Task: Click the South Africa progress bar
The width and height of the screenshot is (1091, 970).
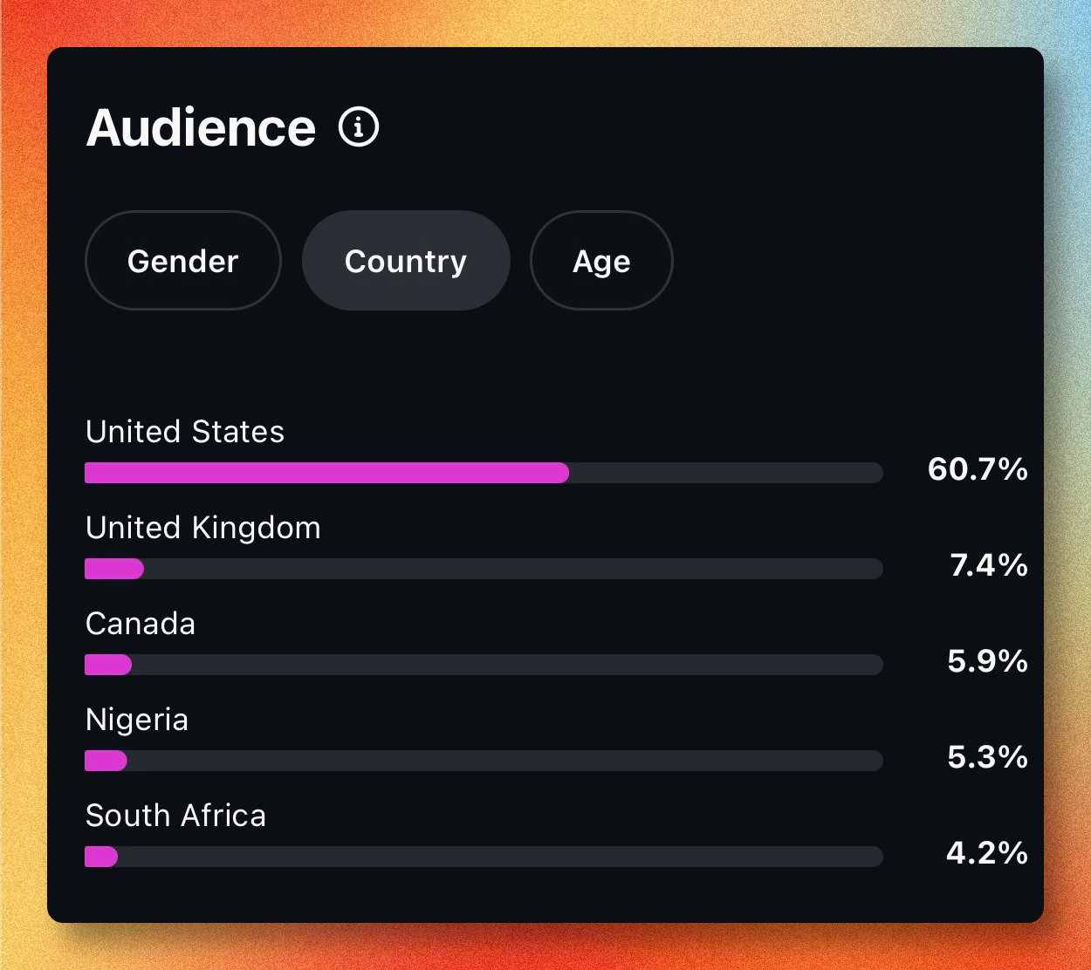Action: click(484, 857)
